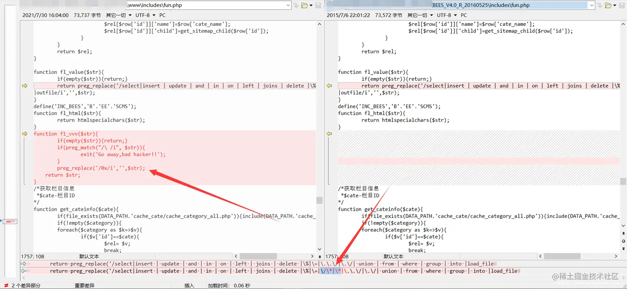Screen dimensions: 627x289
Task: Click right pane scroll-down arrow
Action: click(x=623, y=225)
